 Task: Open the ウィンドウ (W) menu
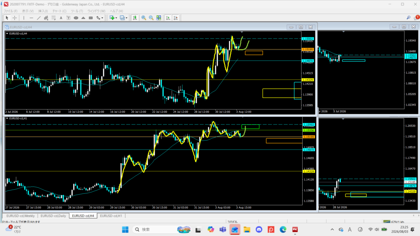click(96, 11)
